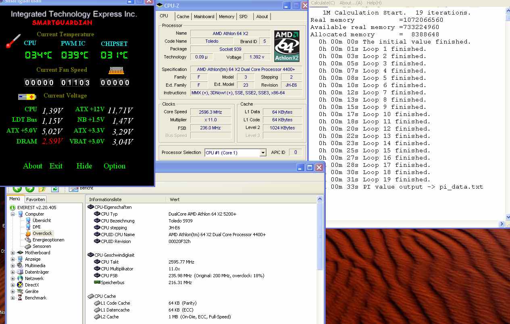Click the heatsink icon beside Current Fan Speed
This screenshot has width=510, height=324.
pos(116,70)
